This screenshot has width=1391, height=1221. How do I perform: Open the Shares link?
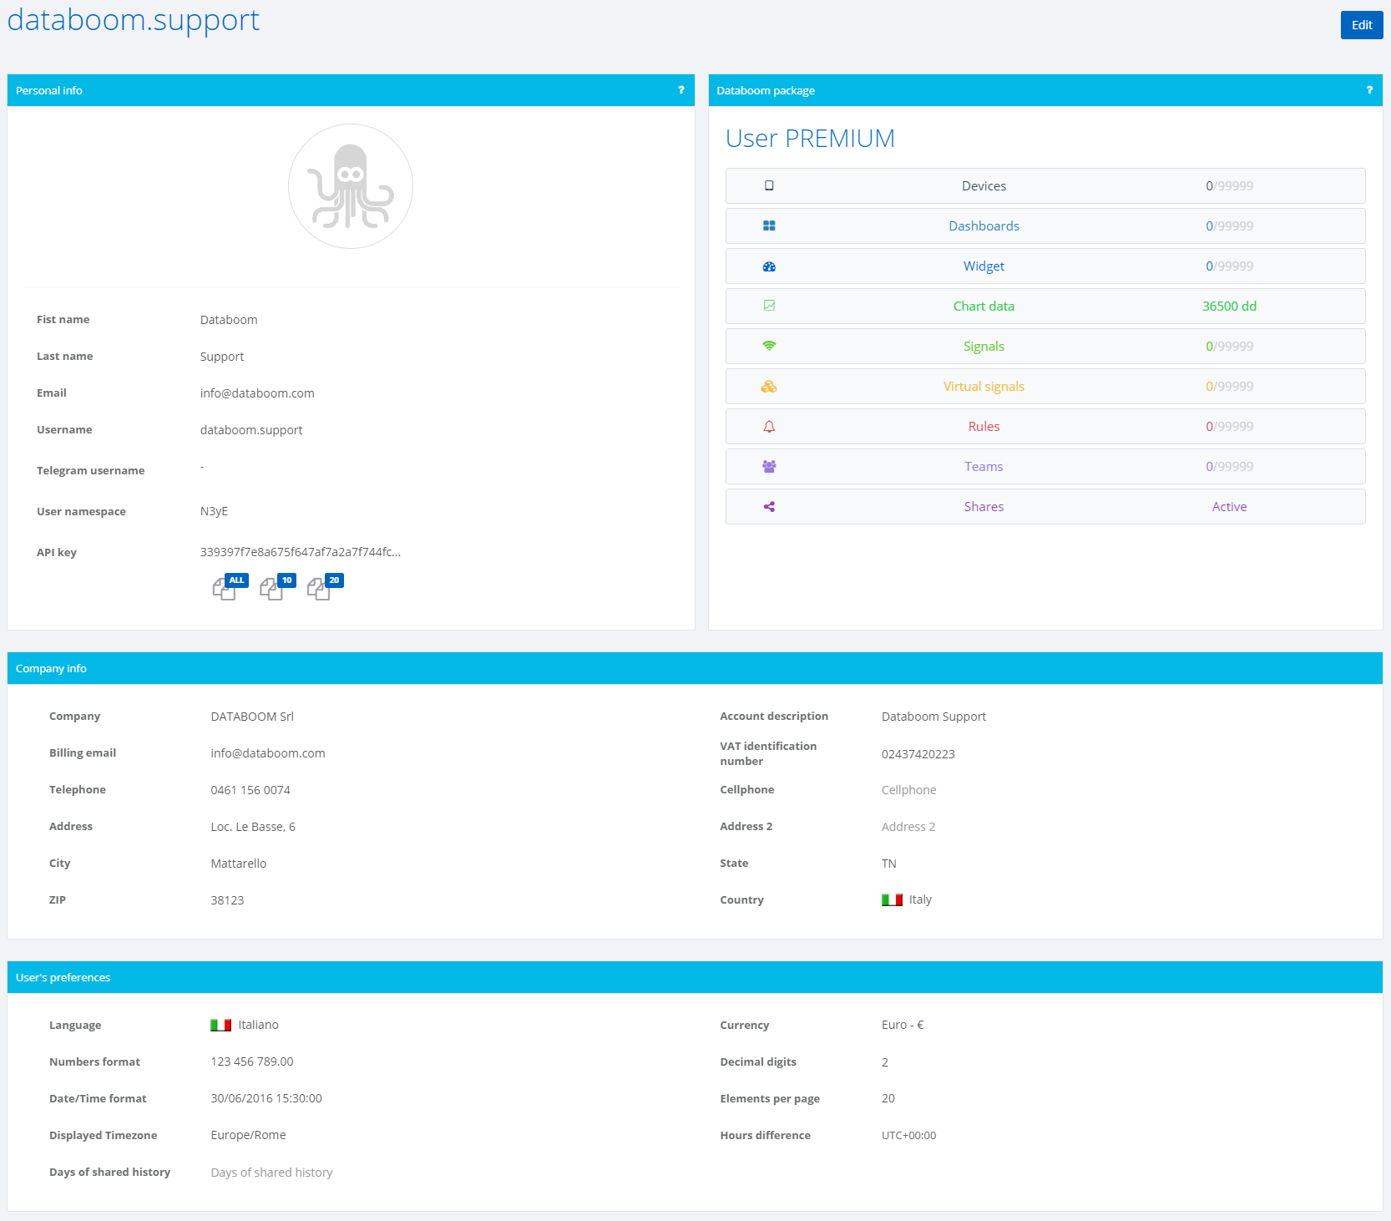984,507
